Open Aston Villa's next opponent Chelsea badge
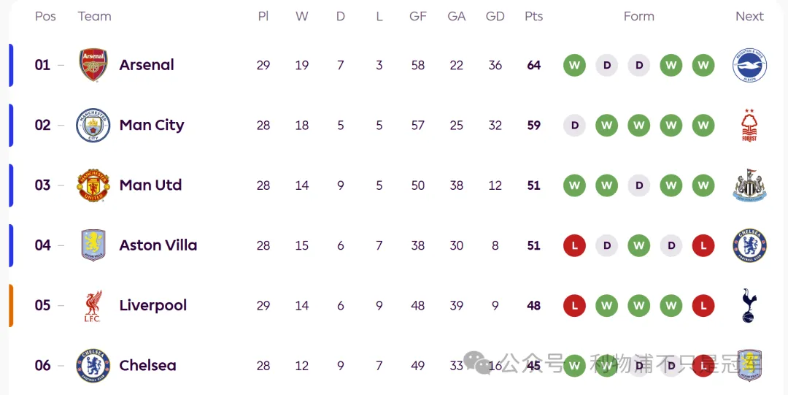Image resolution: width=788 pixels, height=395 pixels. point(749,245)
